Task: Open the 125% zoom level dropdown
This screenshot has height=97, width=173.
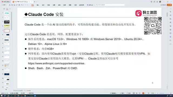Action: tap(153, 93)
